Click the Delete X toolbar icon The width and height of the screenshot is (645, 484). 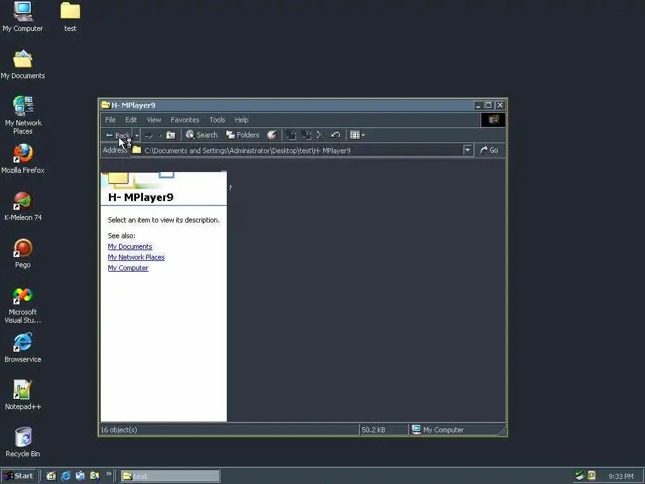[x=319, y=135]
